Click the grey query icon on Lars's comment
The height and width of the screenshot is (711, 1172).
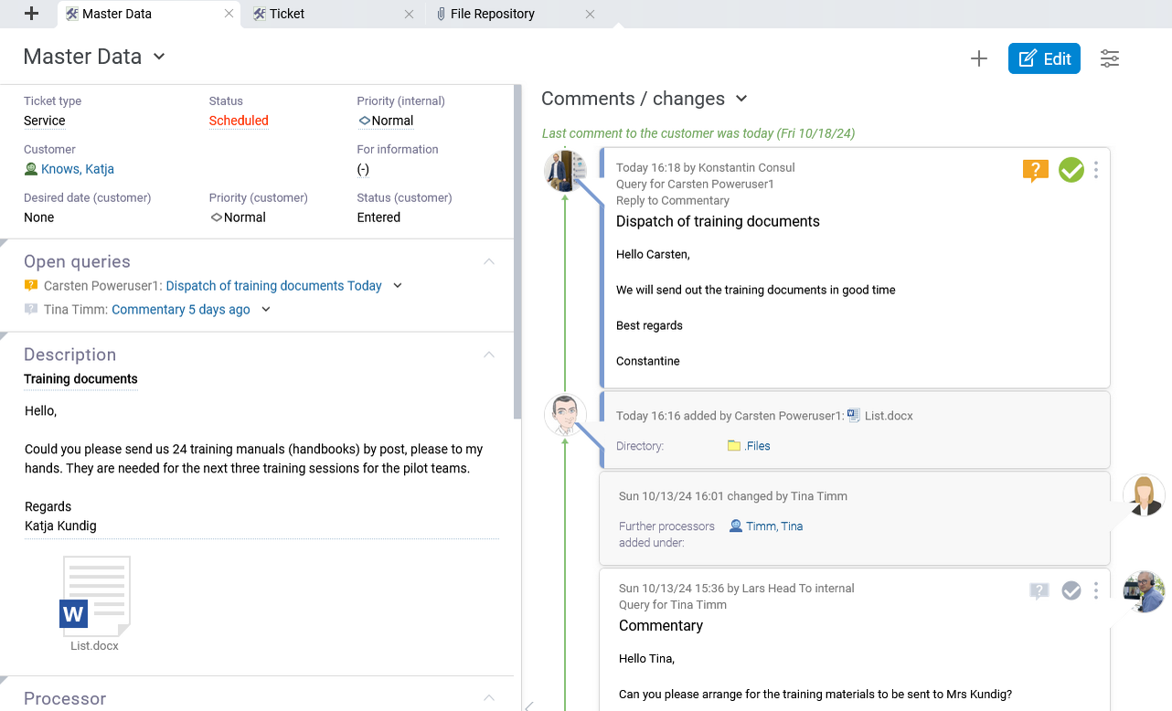point(1039,591)
